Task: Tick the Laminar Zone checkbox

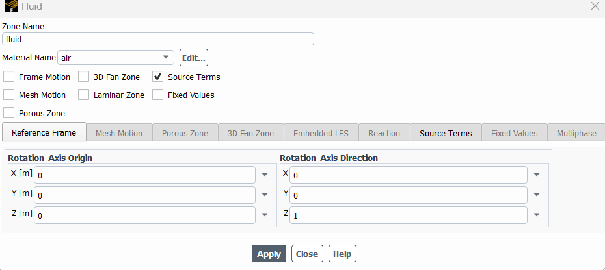Action: tap(84, 95)
